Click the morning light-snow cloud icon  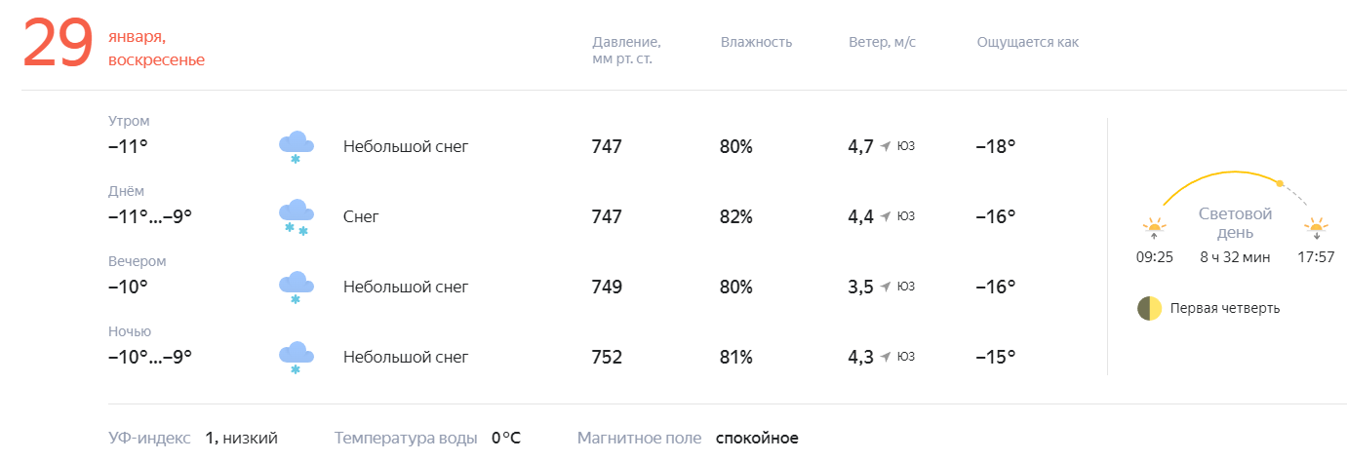click(x=296, y=147)
